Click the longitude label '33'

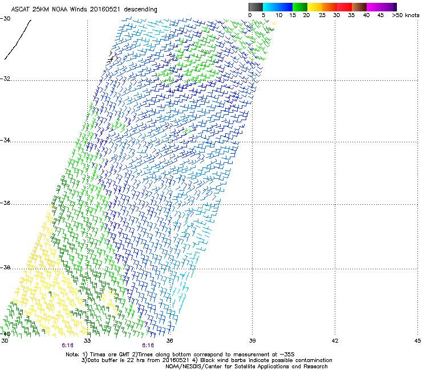[x=87, y=341]
